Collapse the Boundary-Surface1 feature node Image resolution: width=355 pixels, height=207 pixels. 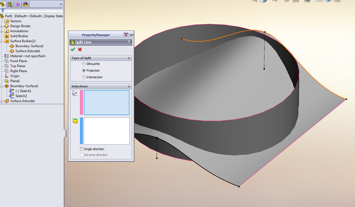pyautogui.click(x=2, y=86)
